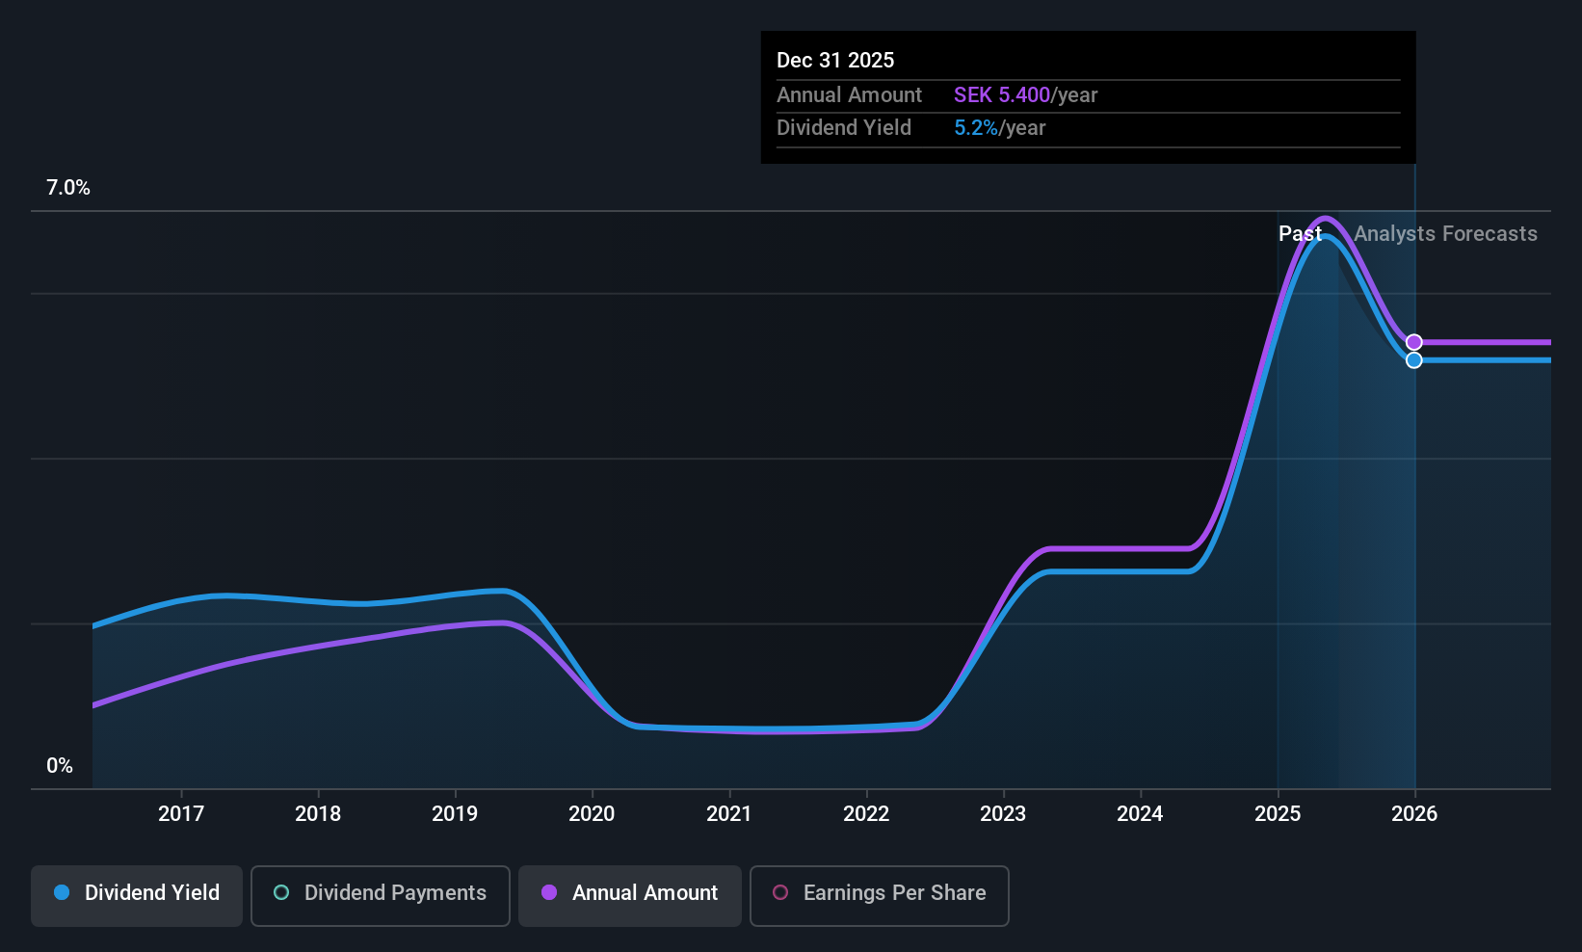The width and height of the screenshot is (1582, 952).
Task: Toggle the Annual Amount series
Action: pyautogui.click(x=630, y=896)
